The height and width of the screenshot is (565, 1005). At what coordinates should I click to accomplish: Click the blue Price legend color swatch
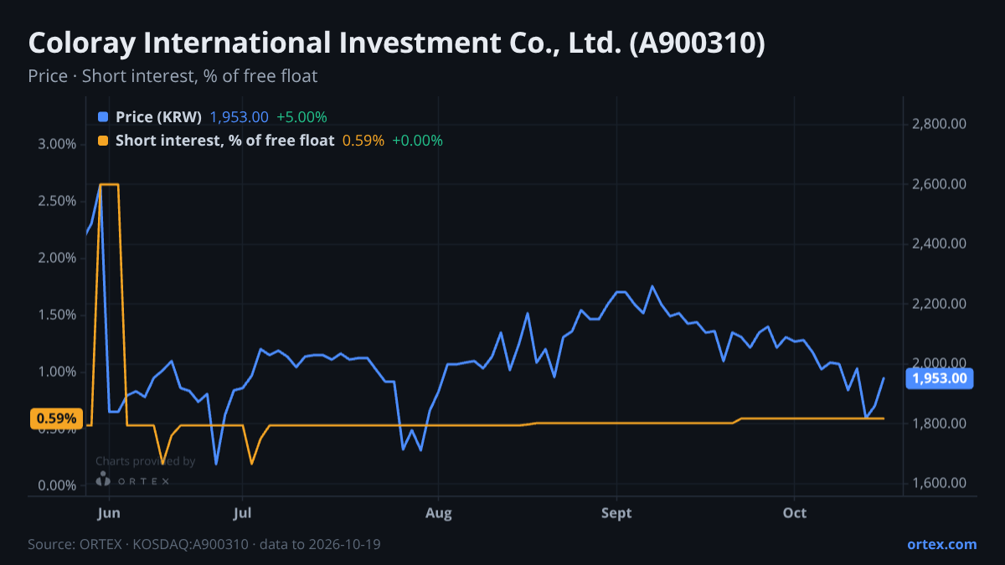pos(103,117)
